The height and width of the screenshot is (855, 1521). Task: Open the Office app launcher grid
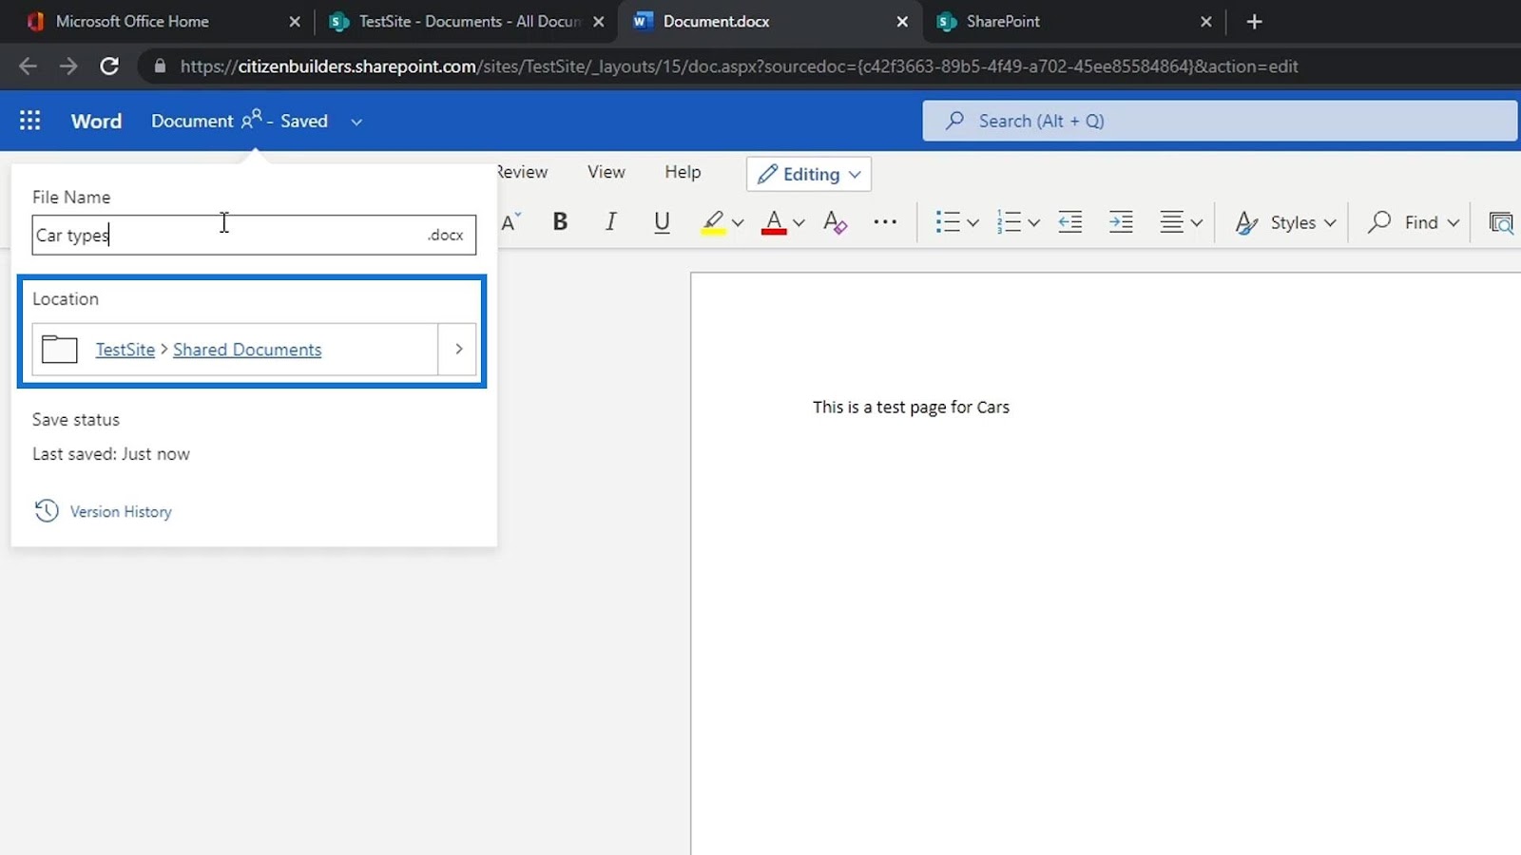pos(29,121)
